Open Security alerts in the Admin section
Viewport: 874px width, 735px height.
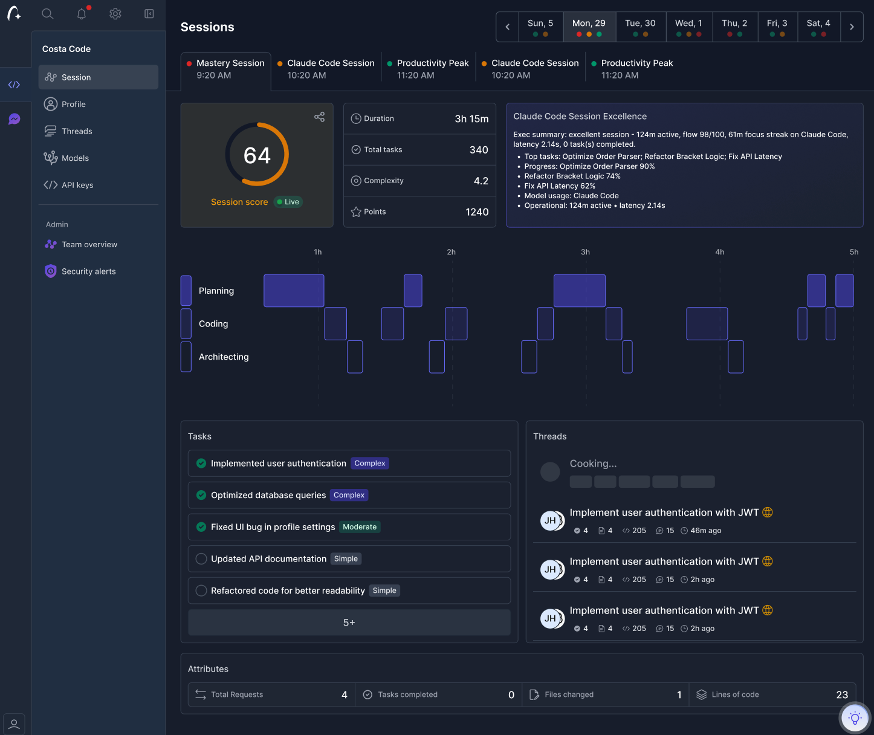coord(88,271)
